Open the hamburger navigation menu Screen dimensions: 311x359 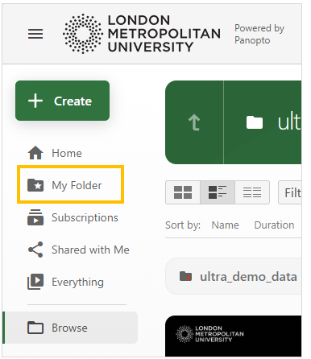coord(35,34)
